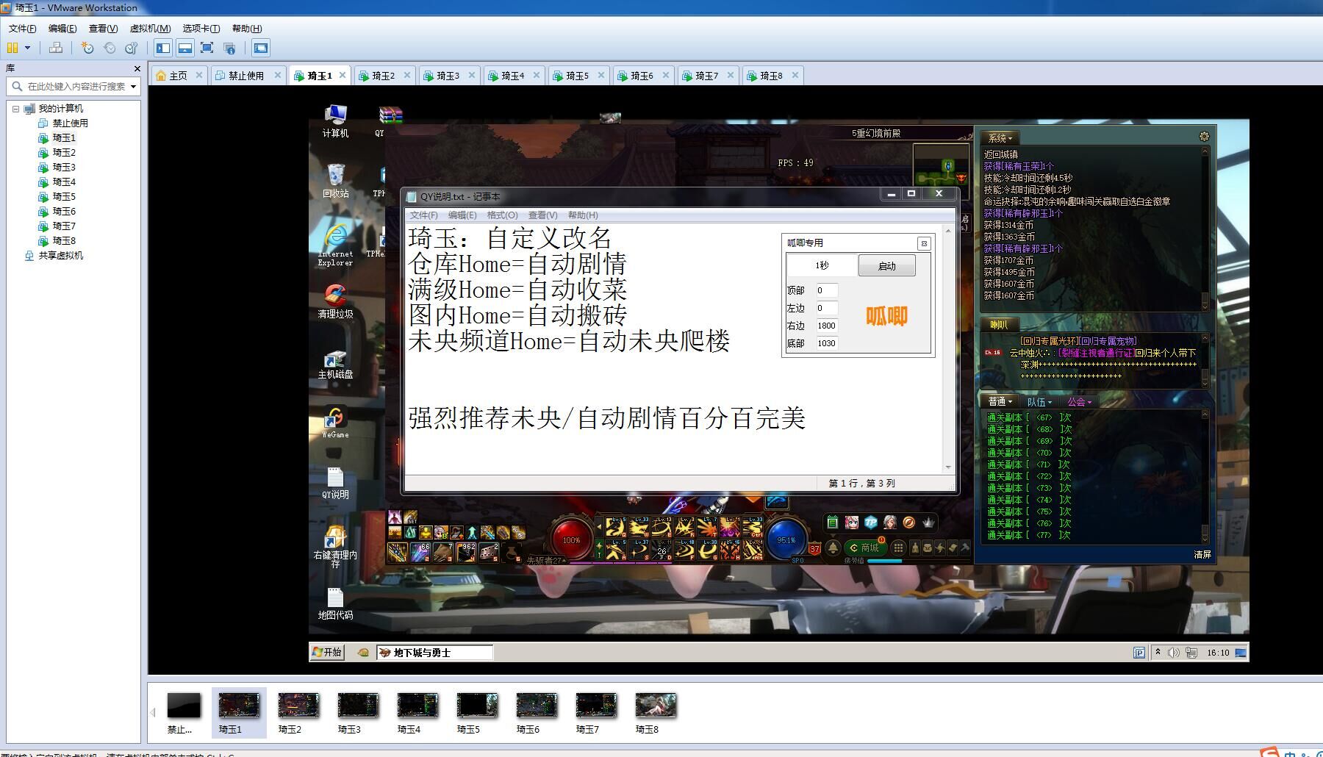The height and width of the screenshot is (757, 1323).
Task: Click the 疲劳值 fatigue progress bar
Action: pyautogui.click(x=884, y=561)
